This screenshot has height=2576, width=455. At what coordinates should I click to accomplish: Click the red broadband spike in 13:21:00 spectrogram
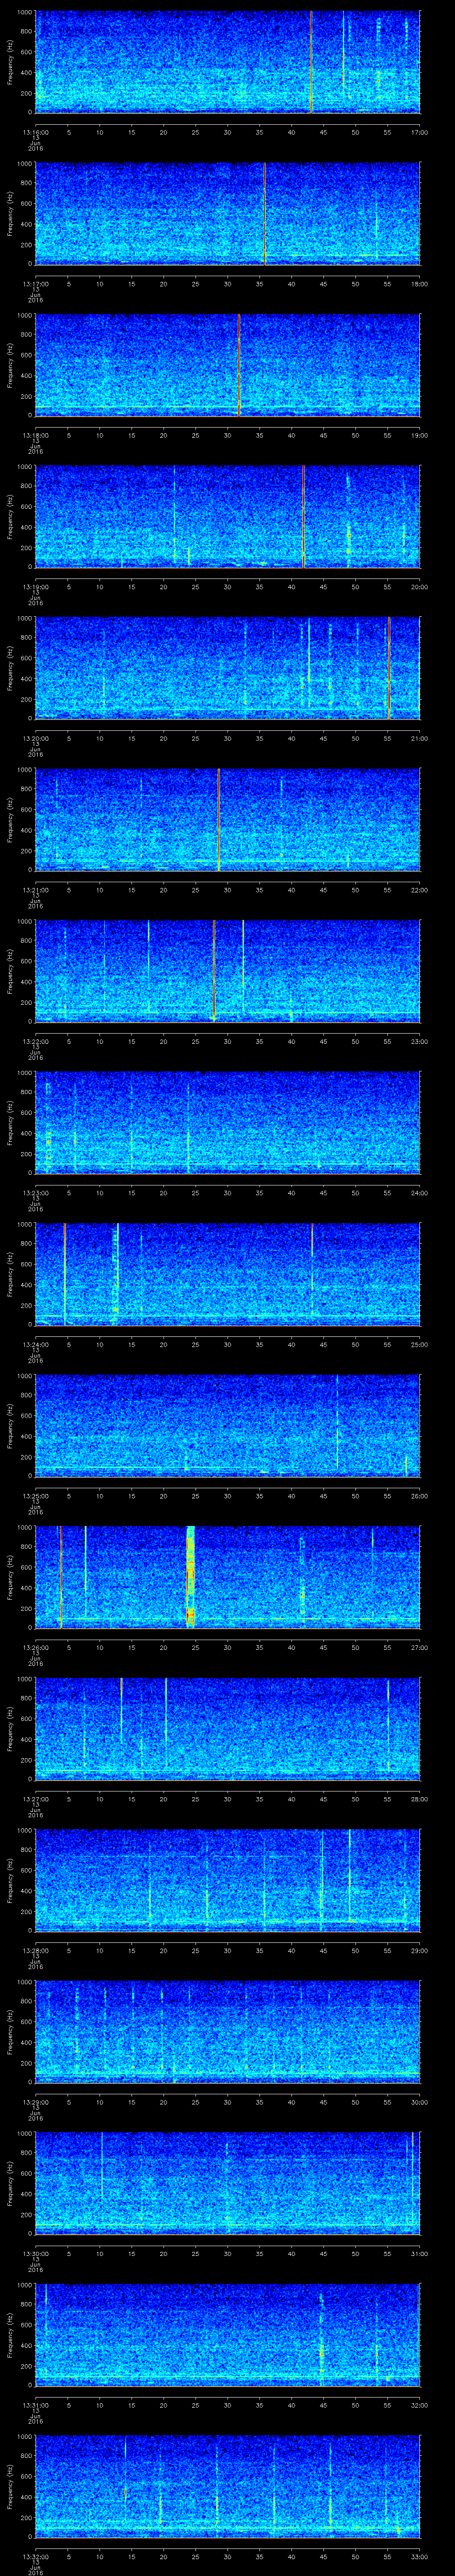coord(218,819)
